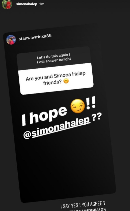Click the 1m story timestamp
130x211 pixels.
42,4
